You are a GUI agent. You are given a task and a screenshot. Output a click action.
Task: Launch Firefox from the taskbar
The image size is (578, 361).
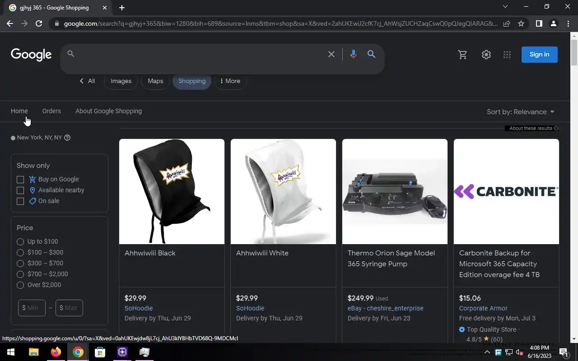pos(56,352)
